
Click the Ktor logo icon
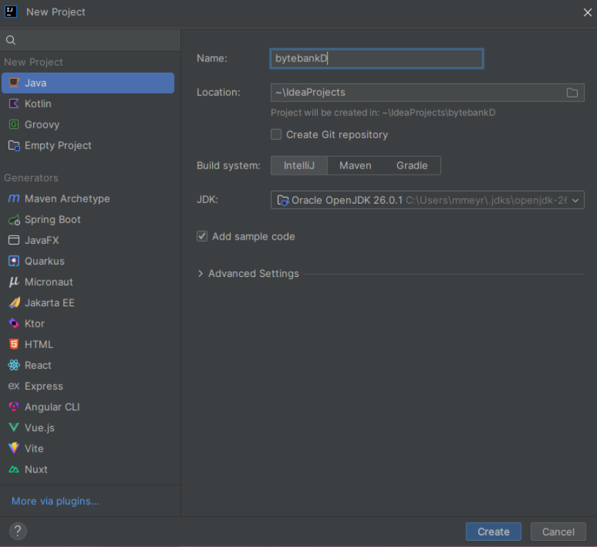[14, 323]
